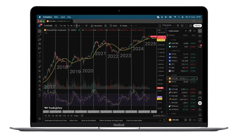Take a chart snapshot with camera icon
242x136 pixels.
click(191, 26)
